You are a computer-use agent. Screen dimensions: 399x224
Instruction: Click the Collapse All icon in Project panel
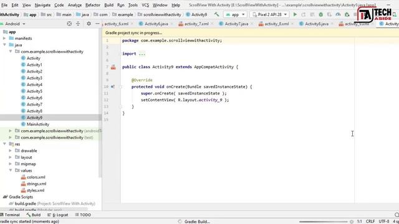coord(78,24)
